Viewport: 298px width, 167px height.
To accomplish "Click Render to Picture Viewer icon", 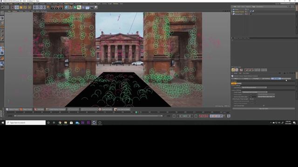I will (x=57, y=7).
